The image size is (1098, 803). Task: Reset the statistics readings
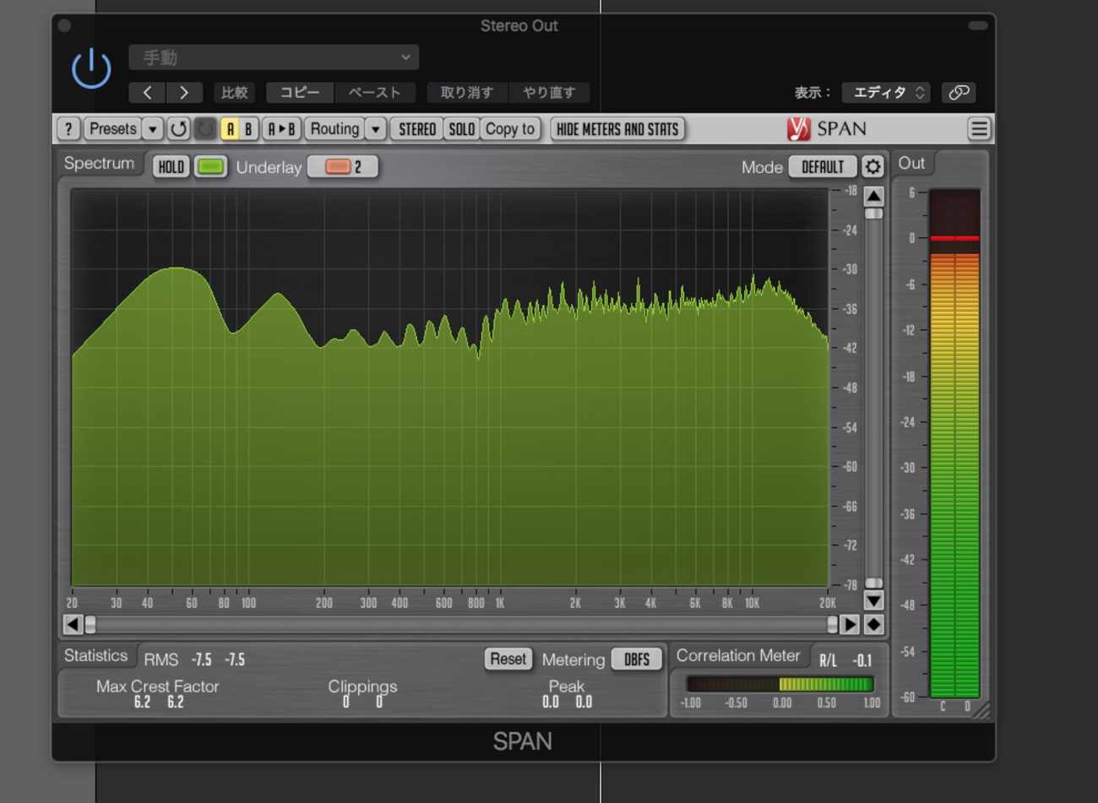508,659
